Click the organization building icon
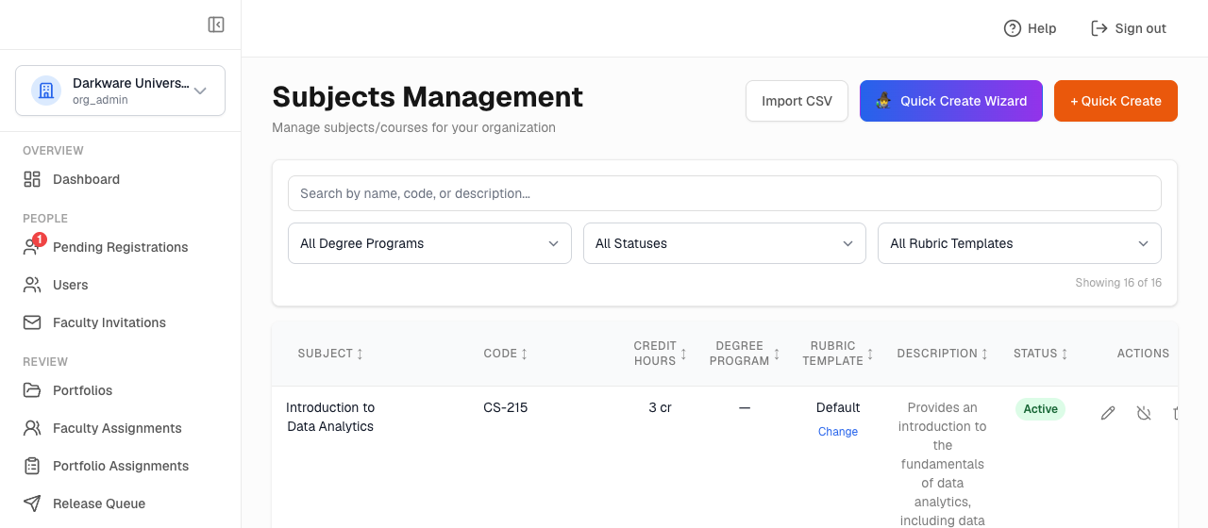Image resolution: width=1208 pixels, height=528 pixels. click(46, 91)
